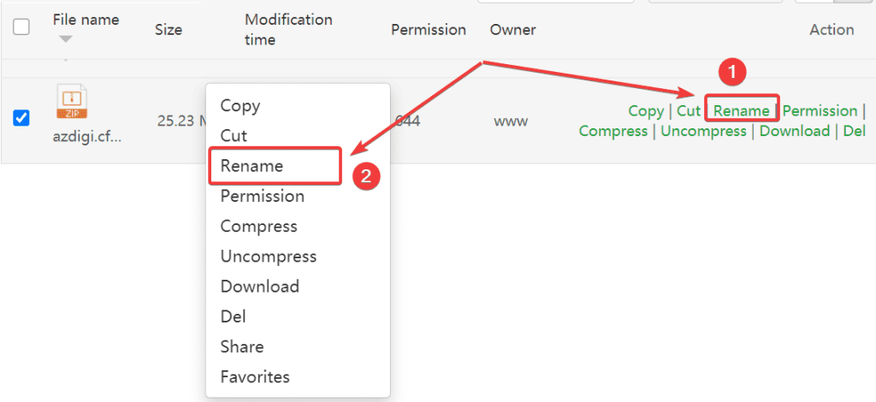876x402 pixels.
Task: Click the Rename link in Action column
Action: point(741,110)
